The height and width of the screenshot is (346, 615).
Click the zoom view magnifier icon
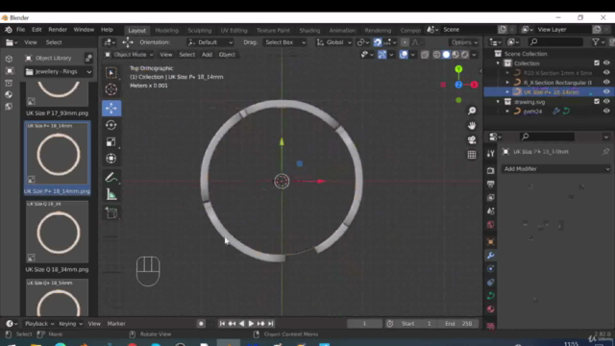coord(472,111)
